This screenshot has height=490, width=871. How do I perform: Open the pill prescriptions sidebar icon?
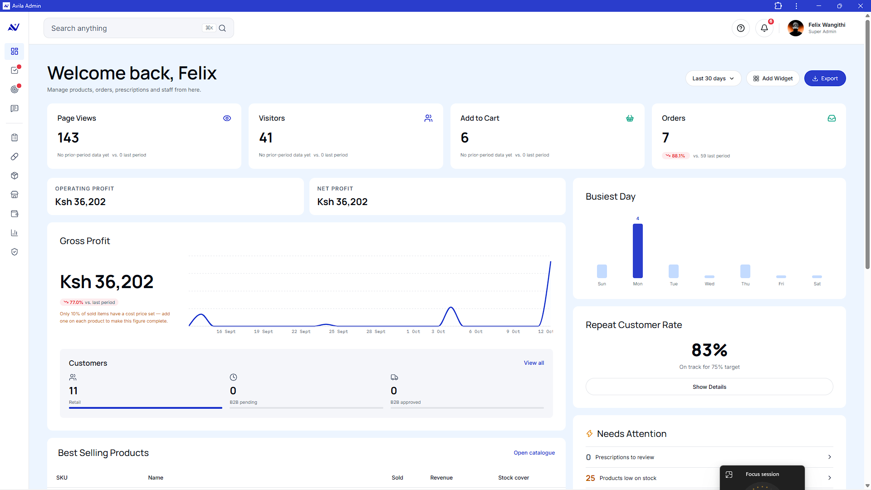point(15,157)
